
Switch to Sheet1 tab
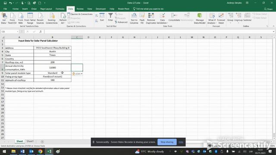[x=30, y=141]
